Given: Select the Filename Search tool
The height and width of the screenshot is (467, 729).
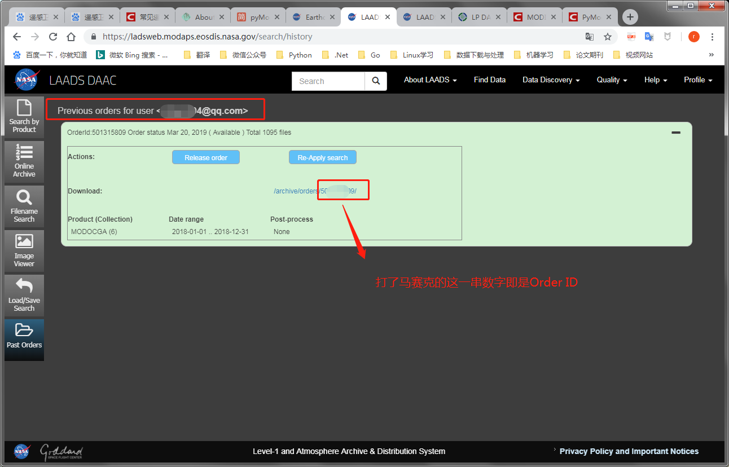Looking at the screenshot, I should point(24,205).
